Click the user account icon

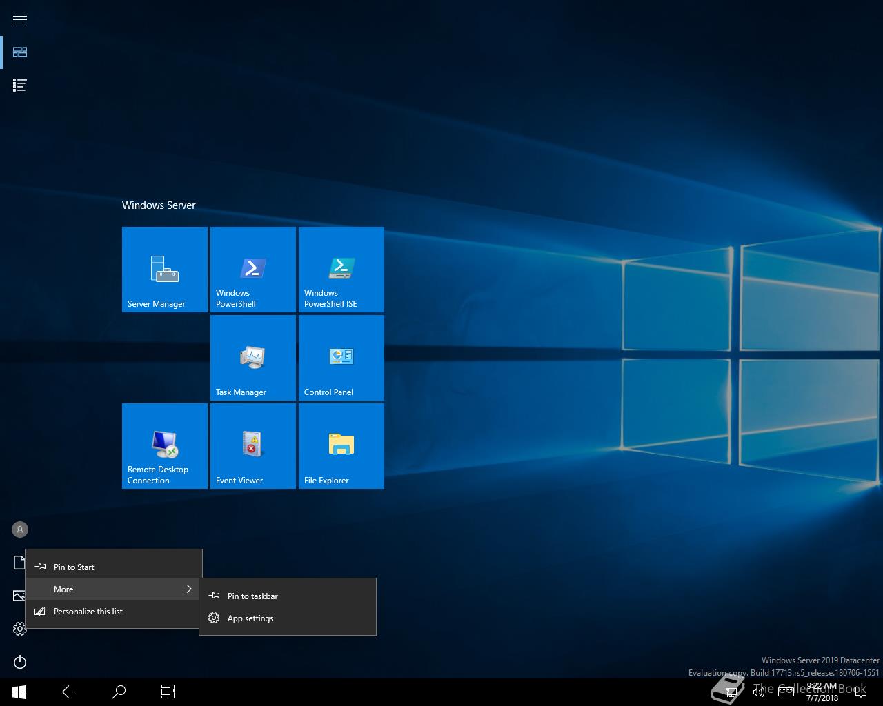[x=20, y=529]
